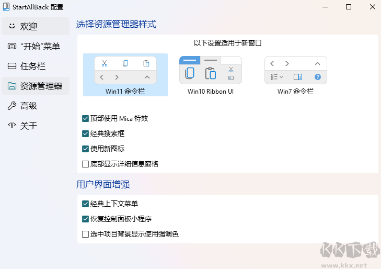Click the smiley icon beside 欢迎
The height and width of the screenshot is (269, 381).
pos(11,26)
